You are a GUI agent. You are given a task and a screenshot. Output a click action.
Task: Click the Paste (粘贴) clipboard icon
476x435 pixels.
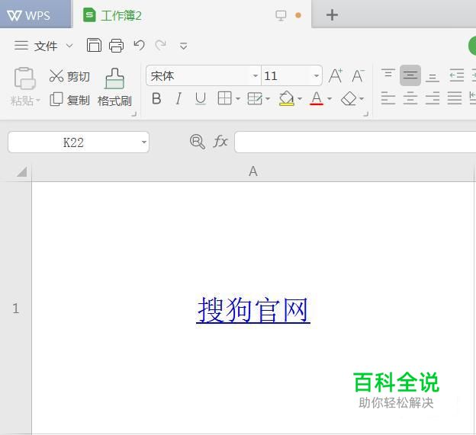pyautogui.click(x=24, y=78)
